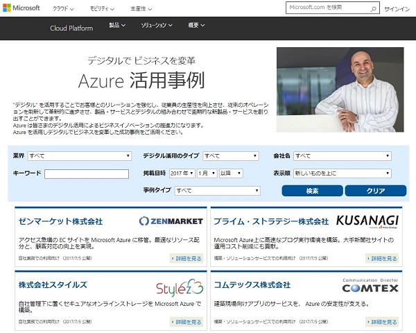This screenshot has height=333, width=416.
Task: Click the 検索 button
Action: click(x=312, y=191)
